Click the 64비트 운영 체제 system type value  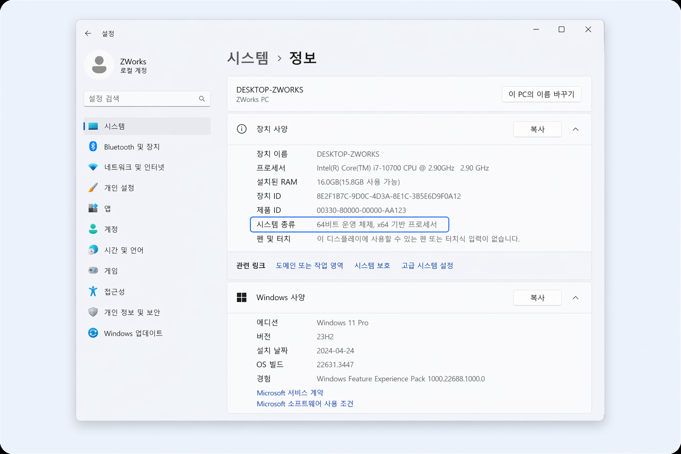click(377, 224)
